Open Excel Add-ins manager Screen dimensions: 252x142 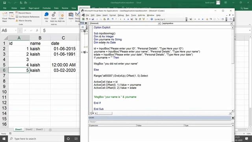(x=54, y=17)
